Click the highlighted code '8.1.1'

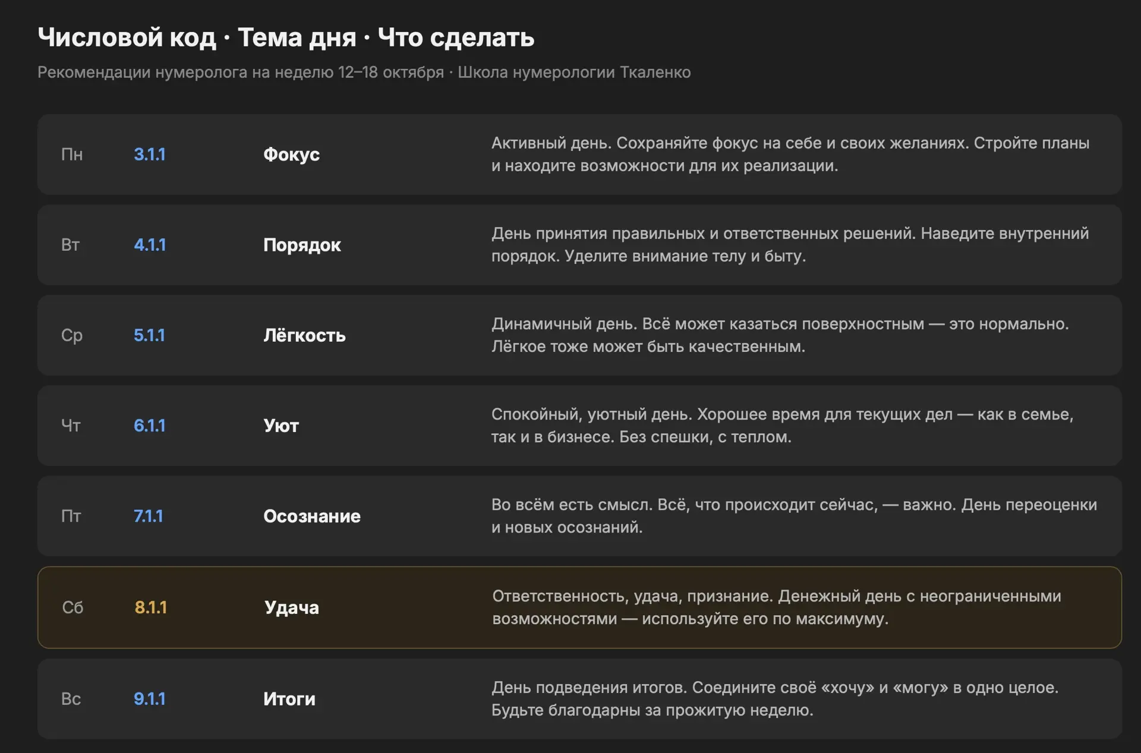click(x=151, y=607)
